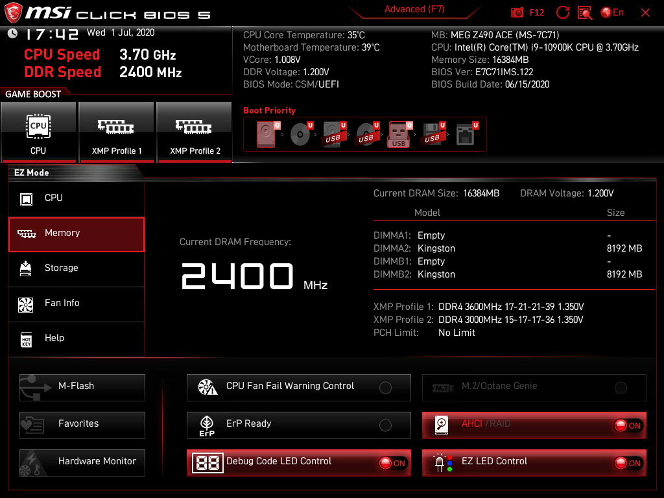
Task: Open the Storage section in the sidebar
Action: (x=77, y=268)
